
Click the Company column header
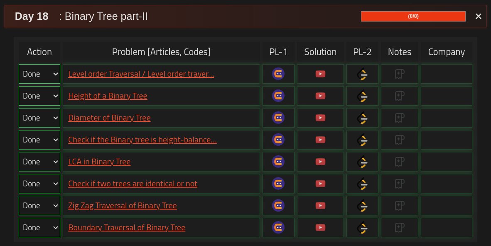coord(447,52)
